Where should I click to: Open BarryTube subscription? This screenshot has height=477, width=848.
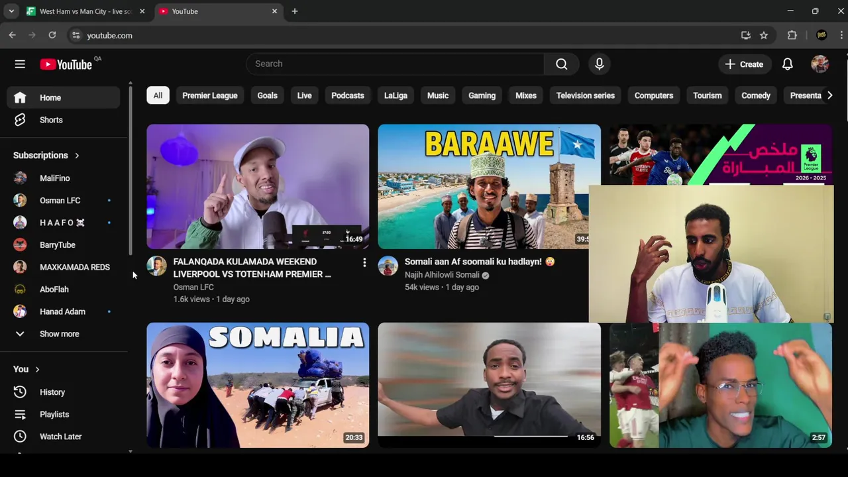click(x=64, y=244)
